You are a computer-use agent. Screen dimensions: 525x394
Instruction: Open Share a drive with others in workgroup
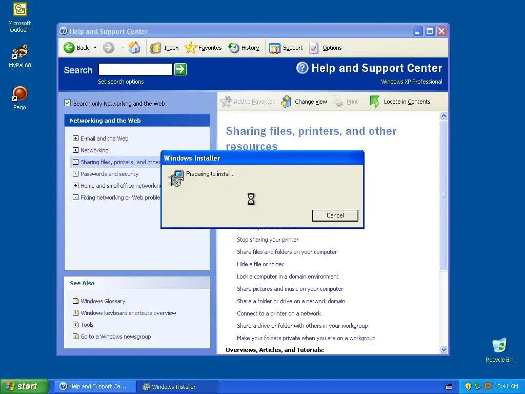tap(302, 326)
